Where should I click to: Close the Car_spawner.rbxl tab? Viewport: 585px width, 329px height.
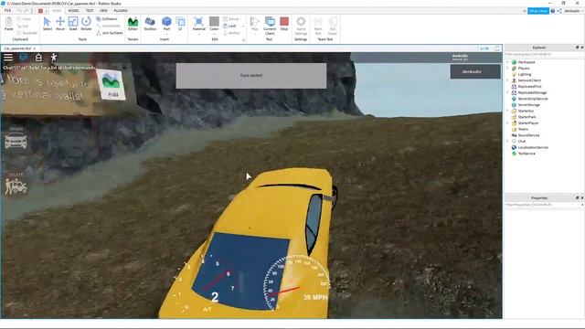tap(35, 48)
